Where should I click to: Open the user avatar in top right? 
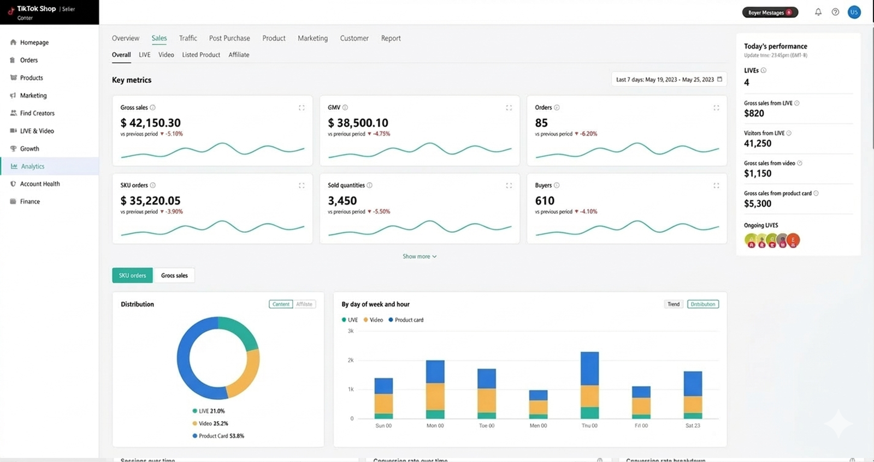coord(854,12)
